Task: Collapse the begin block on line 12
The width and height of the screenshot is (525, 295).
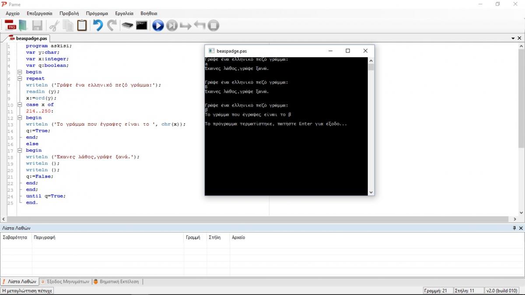Action: 20,118
